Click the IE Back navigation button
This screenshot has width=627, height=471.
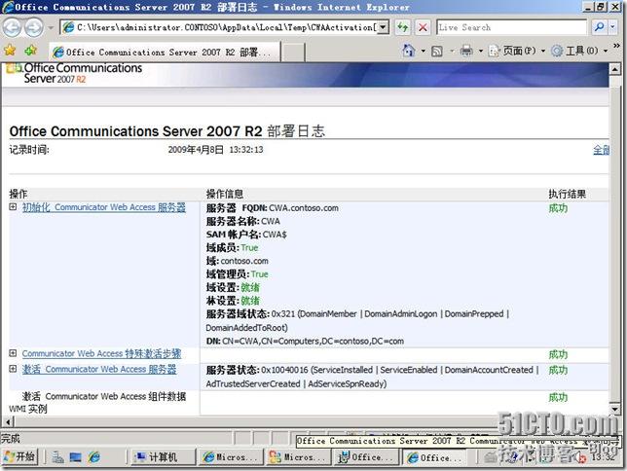coord(12,27)
